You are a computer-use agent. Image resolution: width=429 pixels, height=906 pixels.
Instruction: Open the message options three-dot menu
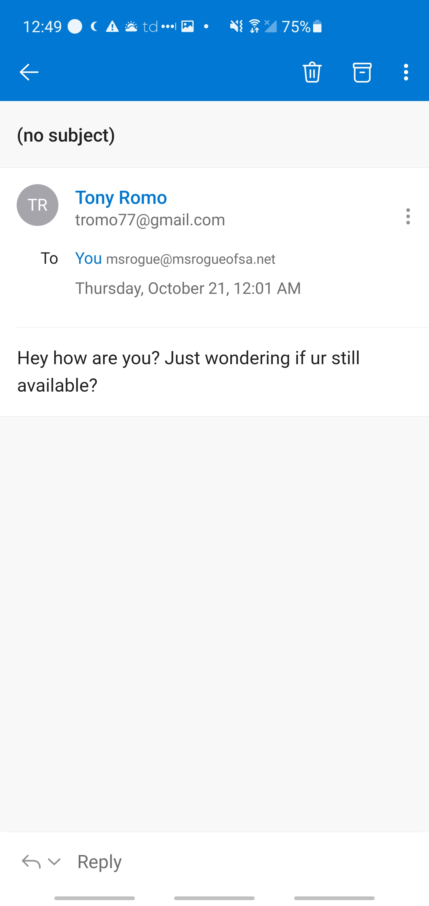(x=408, y=216)
